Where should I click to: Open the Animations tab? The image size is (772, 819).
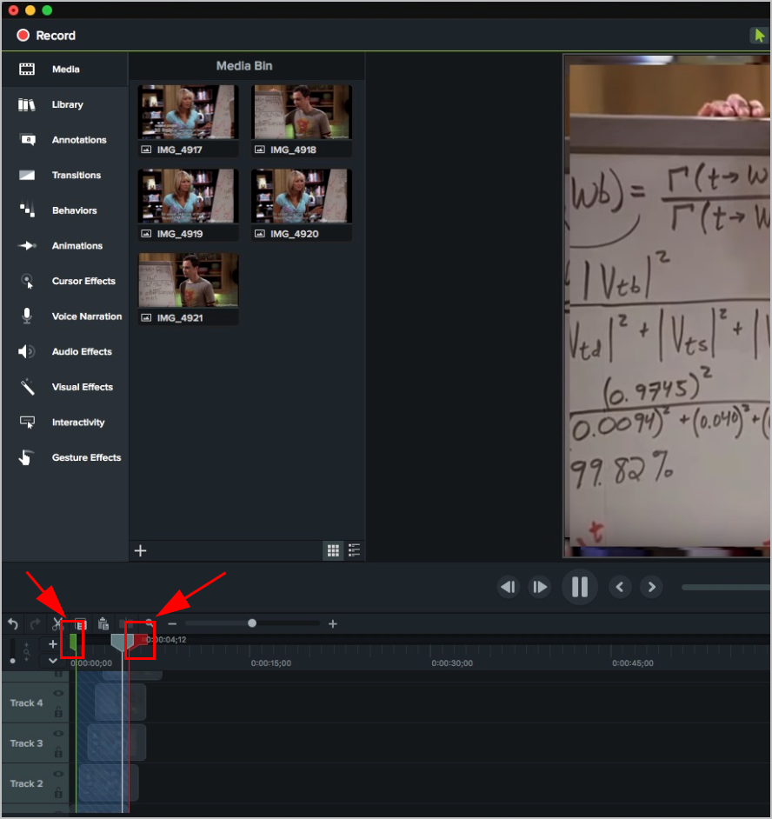65,245
